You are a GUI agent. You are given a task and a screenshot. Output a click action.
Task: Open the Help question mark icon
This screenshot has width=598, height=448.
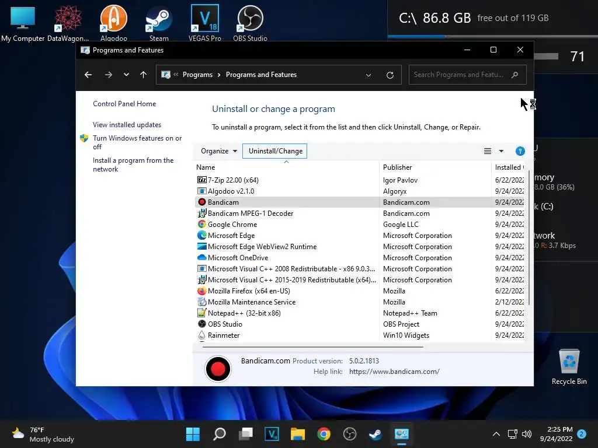click(520, 151)
